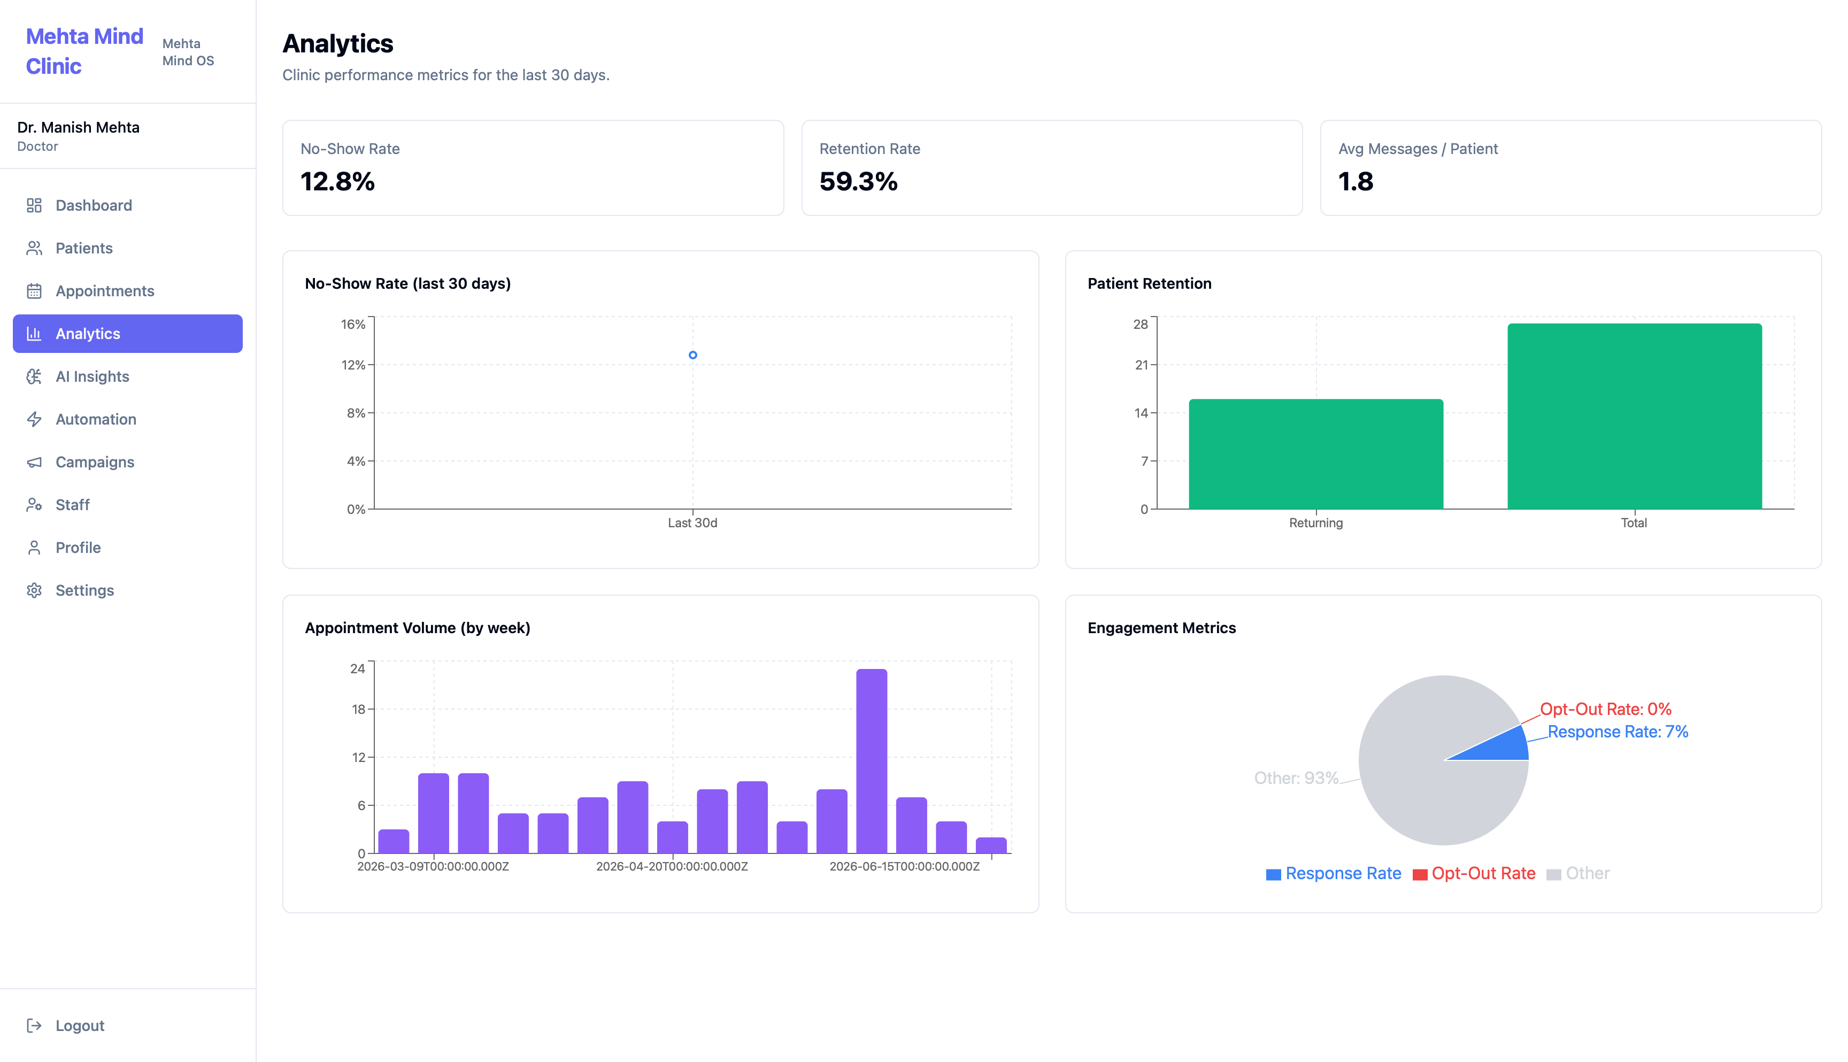Go to the Patients section
Screen dimensions: 1848x1062
[x=128, y=248]
